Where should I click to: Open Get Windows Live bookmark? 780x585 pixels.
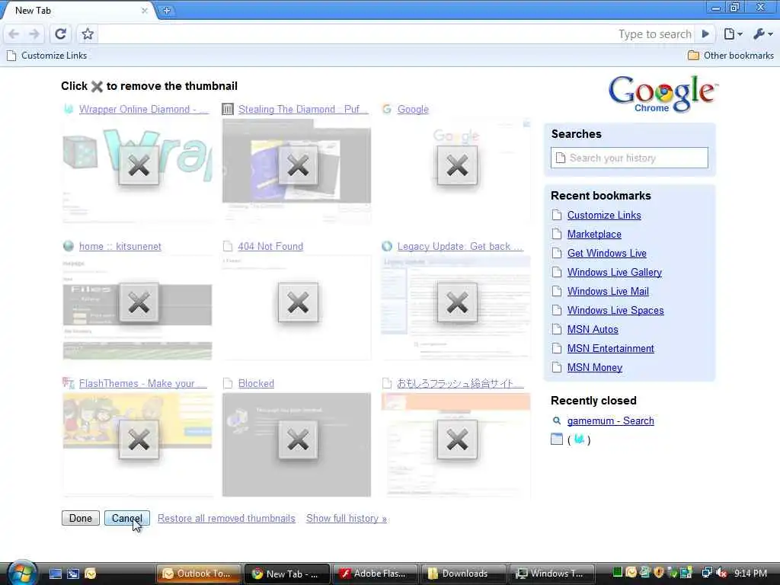point(607,253)
